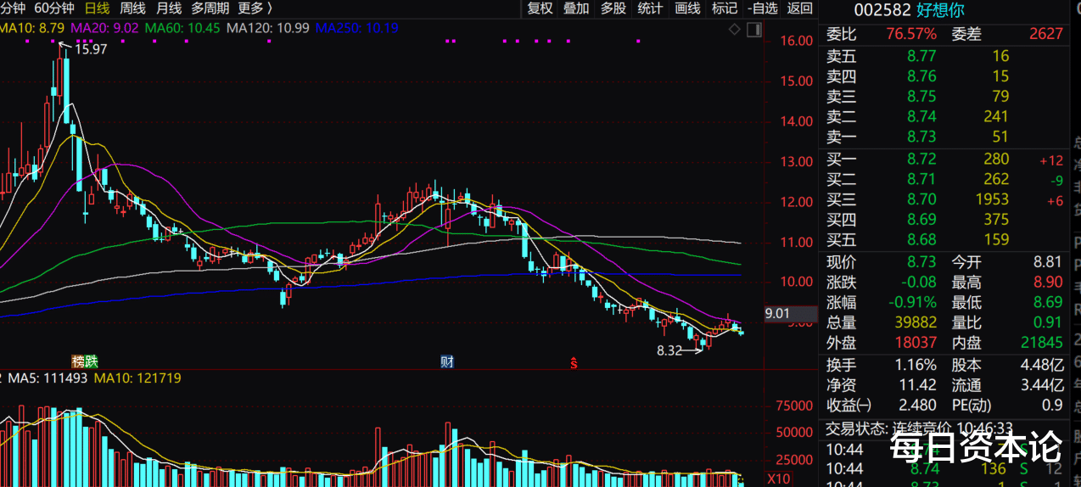Click the stock code 002582

[882, 10]
